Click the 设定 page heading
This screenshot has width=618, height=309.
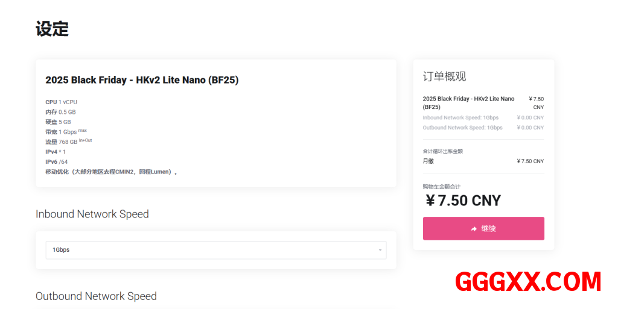tap(53, 29)
